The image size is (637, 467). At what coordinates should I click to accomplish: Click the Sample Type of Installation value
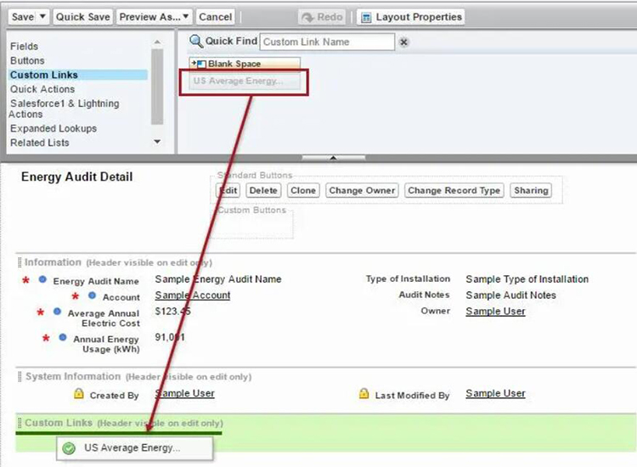point(527,279)
